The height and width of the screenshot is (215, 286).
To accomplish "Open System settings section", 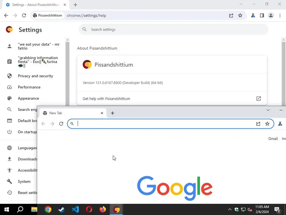I will [19, 181].
